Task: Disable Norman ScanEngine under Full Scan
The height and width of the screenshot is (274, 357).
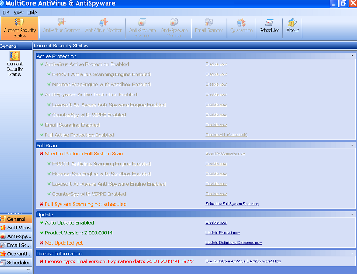Action: coord(216,174)
